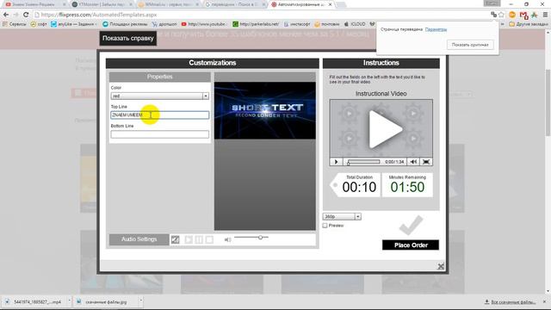Open the Gmail extension icon in toolbar

pos(523,15)
